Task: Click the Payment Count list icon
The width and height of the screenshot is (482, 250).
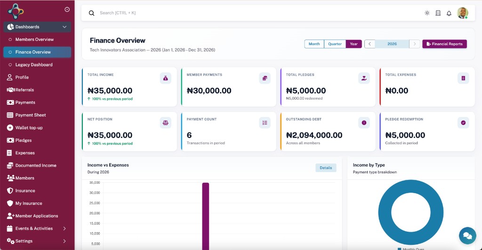Action: [x=265, y=123]
